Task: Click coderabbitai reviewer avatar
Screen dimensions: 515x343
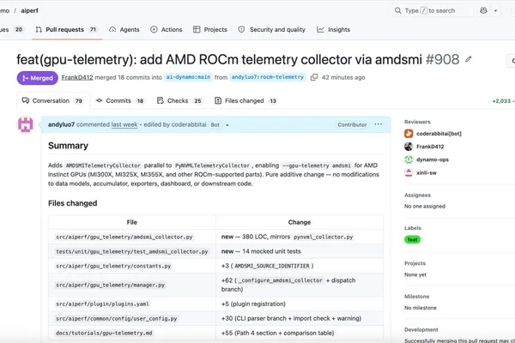Action: pos(409,134)
